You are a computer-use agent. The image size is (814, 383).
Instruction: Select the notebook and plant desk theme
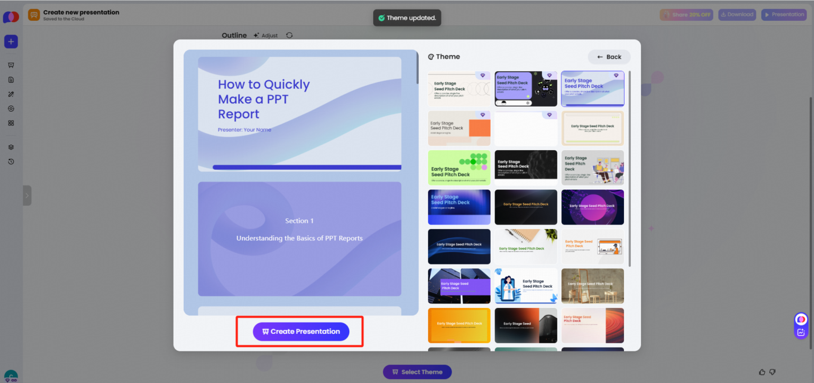526,246
